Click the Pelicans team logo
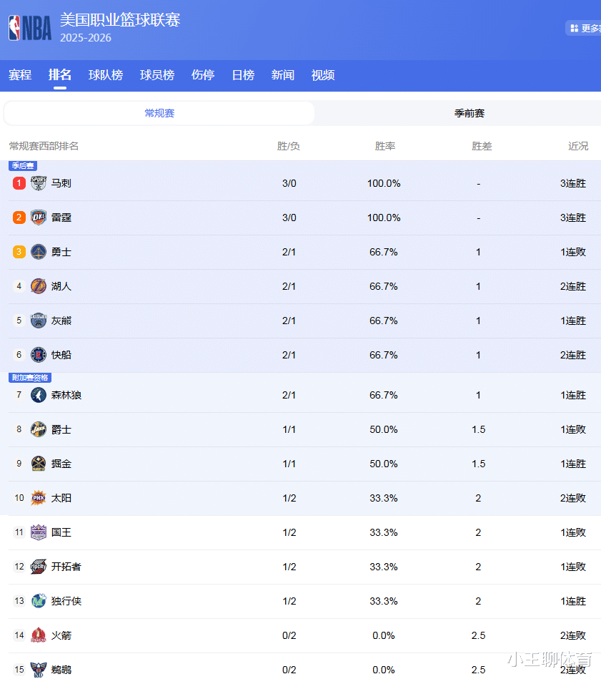The image size is (601, 679). (x=39, y=670)
